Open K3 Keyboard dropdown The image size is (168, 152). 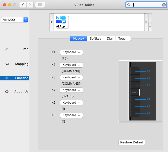71,77
